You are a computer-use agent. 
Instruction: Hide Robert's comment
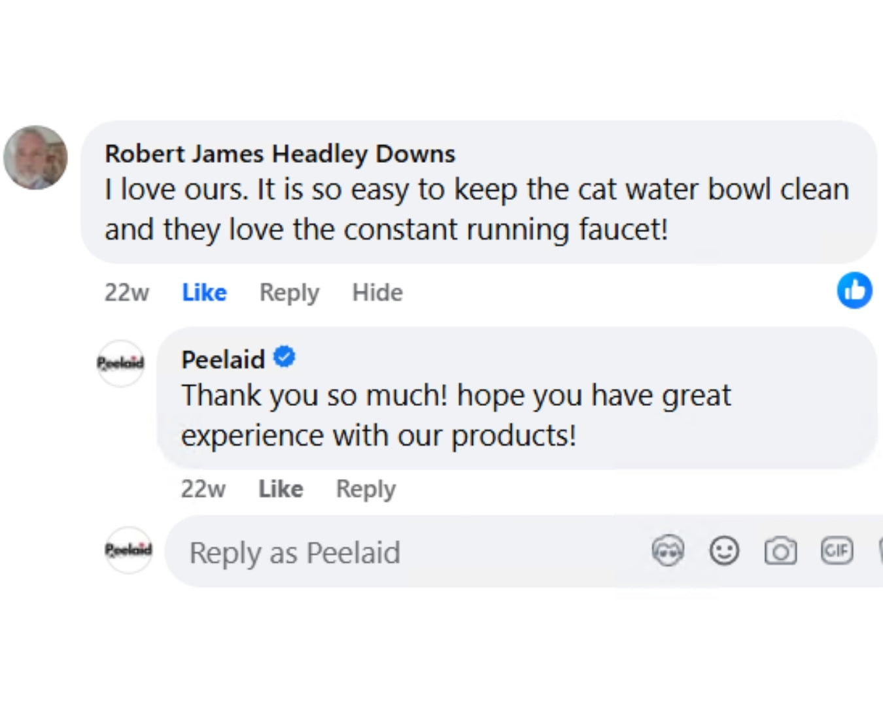coord(377,292)
